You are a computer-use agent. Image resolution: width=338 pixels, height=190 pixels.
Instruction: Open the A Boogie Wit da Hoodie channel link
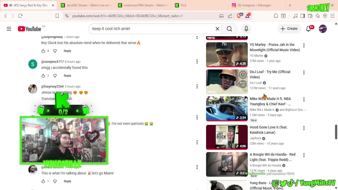coord(265,165)
